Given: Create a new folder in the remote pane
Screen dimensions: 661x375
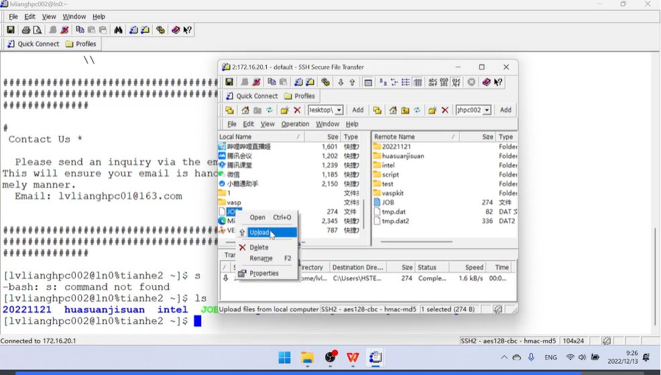Looking at the screenshot, I should pos(432,110).
